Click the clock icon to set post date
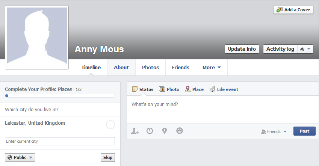The width and height of the screenshot is (319, 166). pos(150,131)
